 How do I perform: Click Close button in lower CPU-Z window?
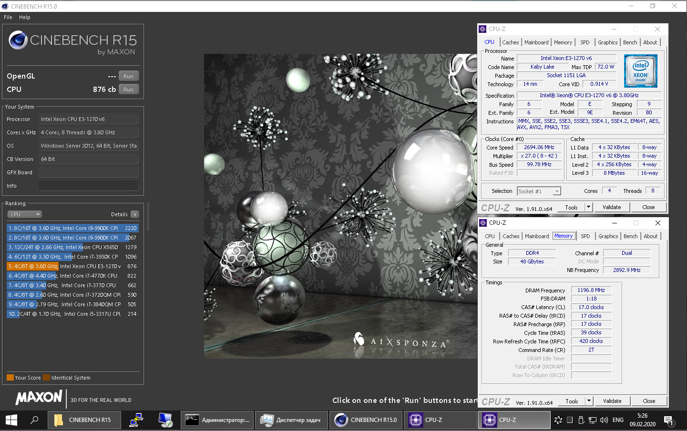click(649, 401)
